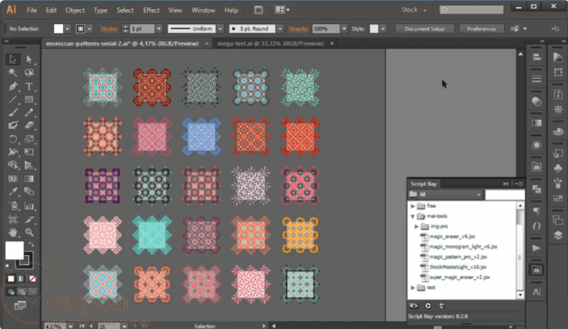Select the Eyedropper tool
This screenshot has width=568, height=329.
point(13,192)
